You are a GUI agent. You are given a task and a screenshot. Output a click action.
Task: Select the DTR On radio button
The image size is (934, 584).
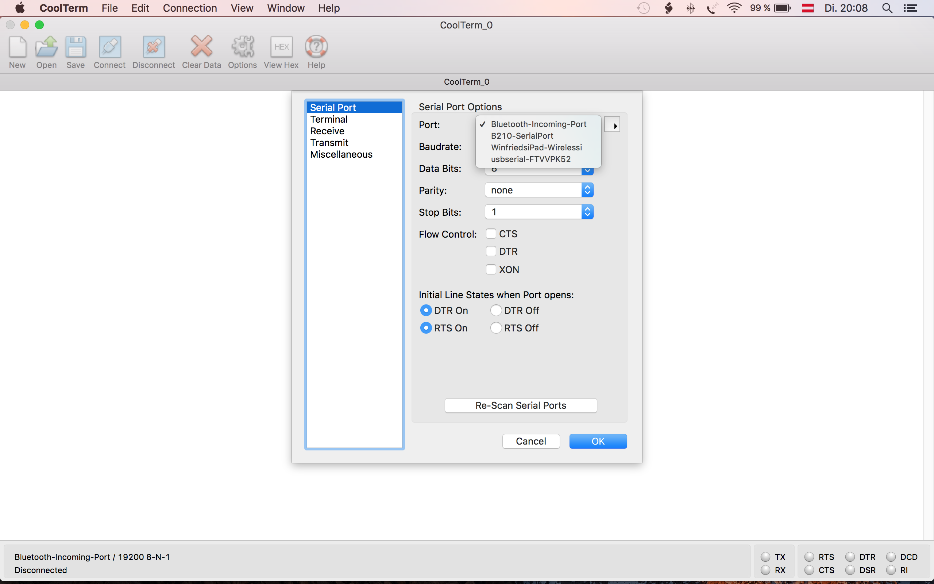[x=426, y=310]
